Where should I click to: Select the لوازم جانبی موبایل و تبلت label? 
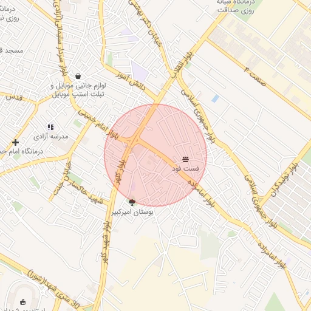pyautogui.click(x=78, y=90)
